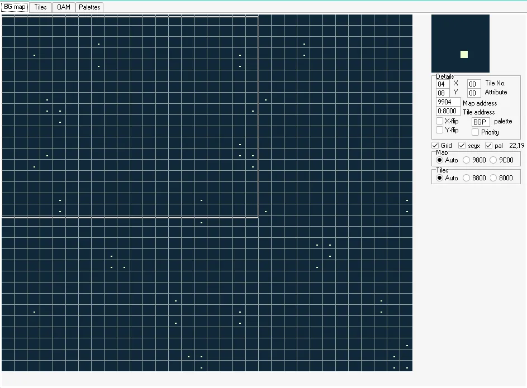Switch to the BG map tab
527x388 pixels.
coord(15,7)
